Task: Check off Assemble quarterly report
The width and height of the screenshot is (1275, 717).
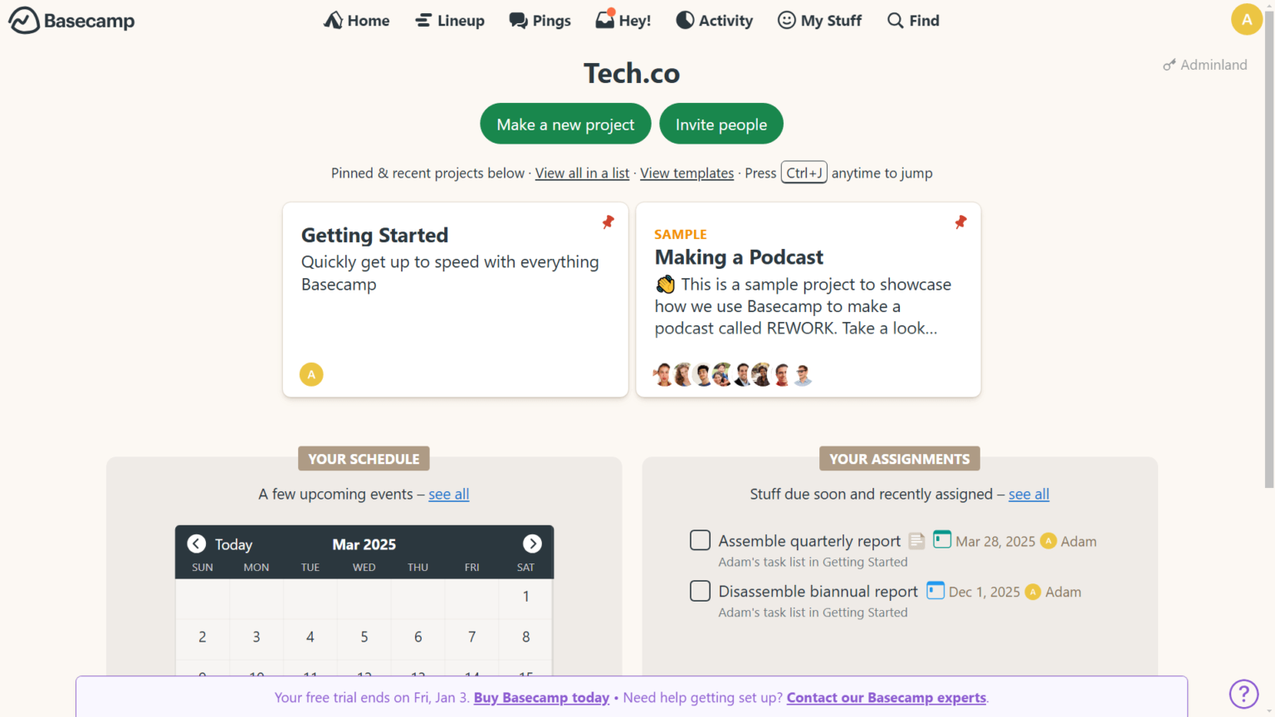Action: [700, 540]
